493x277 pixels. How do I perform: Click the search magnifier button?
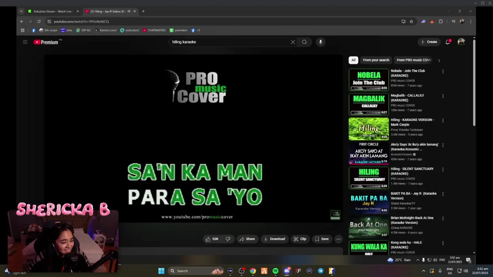(x=304, y=42)
